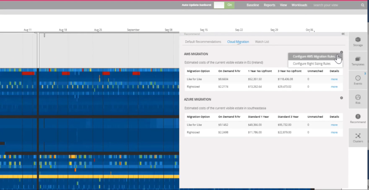Click the AWS MIGRATION heading
The width and height of the screenshot is (369, 190).
pos(196,54)
